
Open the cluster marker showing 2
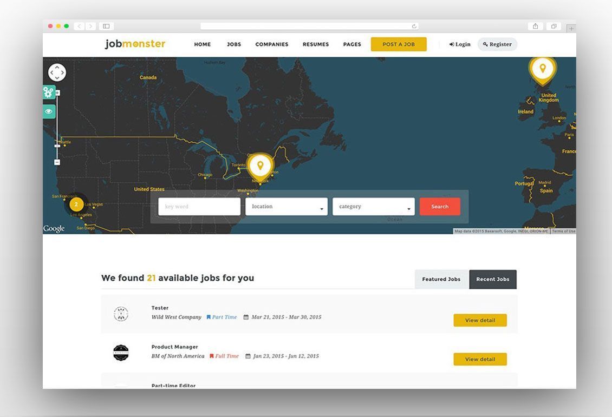click(76, 204)
